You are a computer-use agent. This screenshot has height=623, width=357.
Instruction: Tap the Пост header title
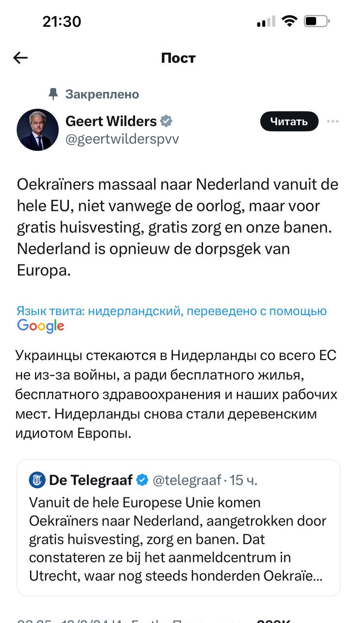178,58
